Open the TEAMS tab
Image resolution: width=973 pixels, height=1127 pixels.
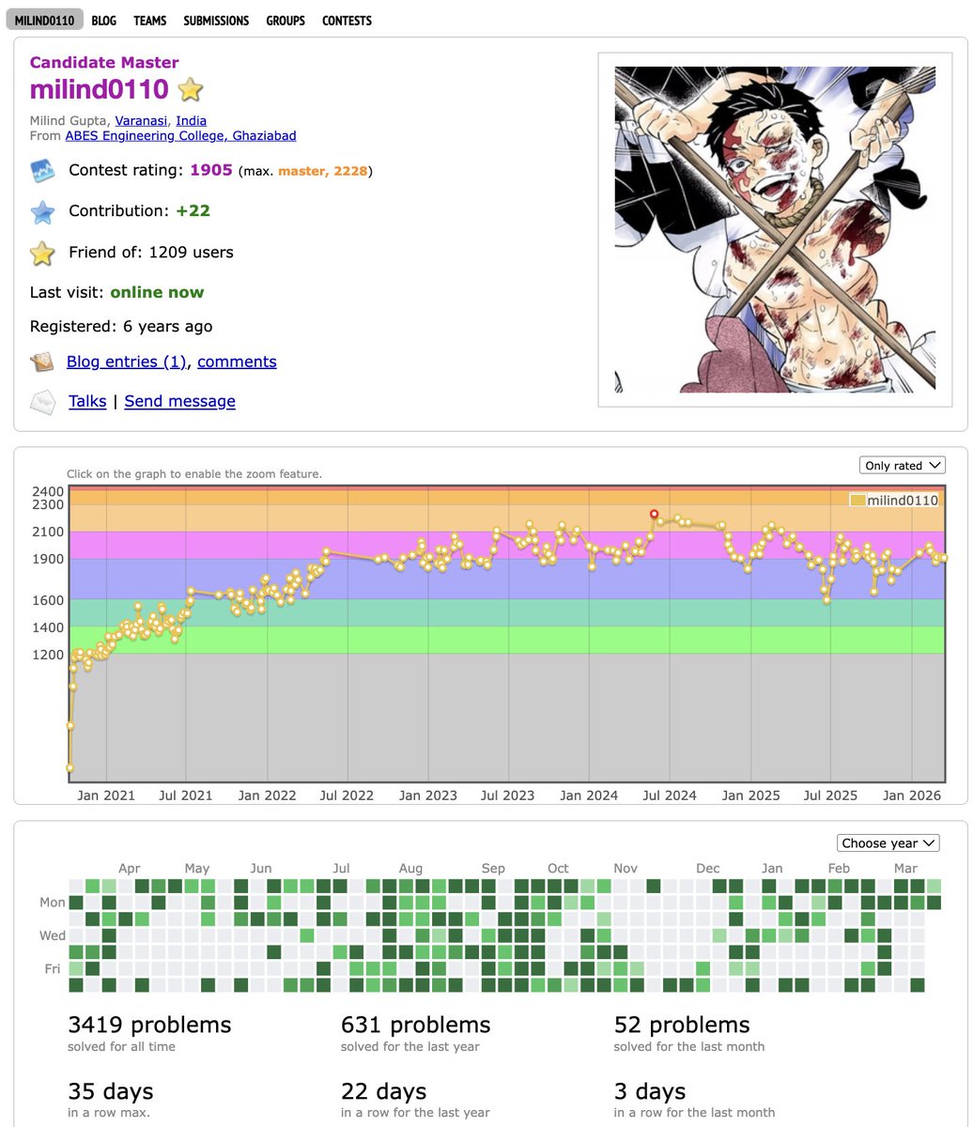pyautogui.click(x=150, y=20)
